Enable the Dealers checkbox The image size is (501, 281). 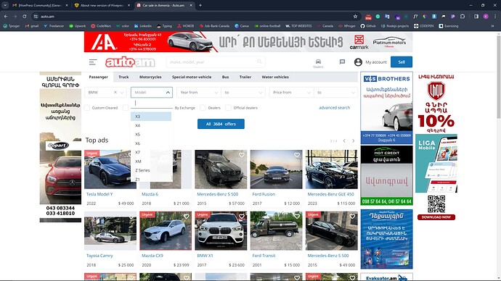coord(203,108)
